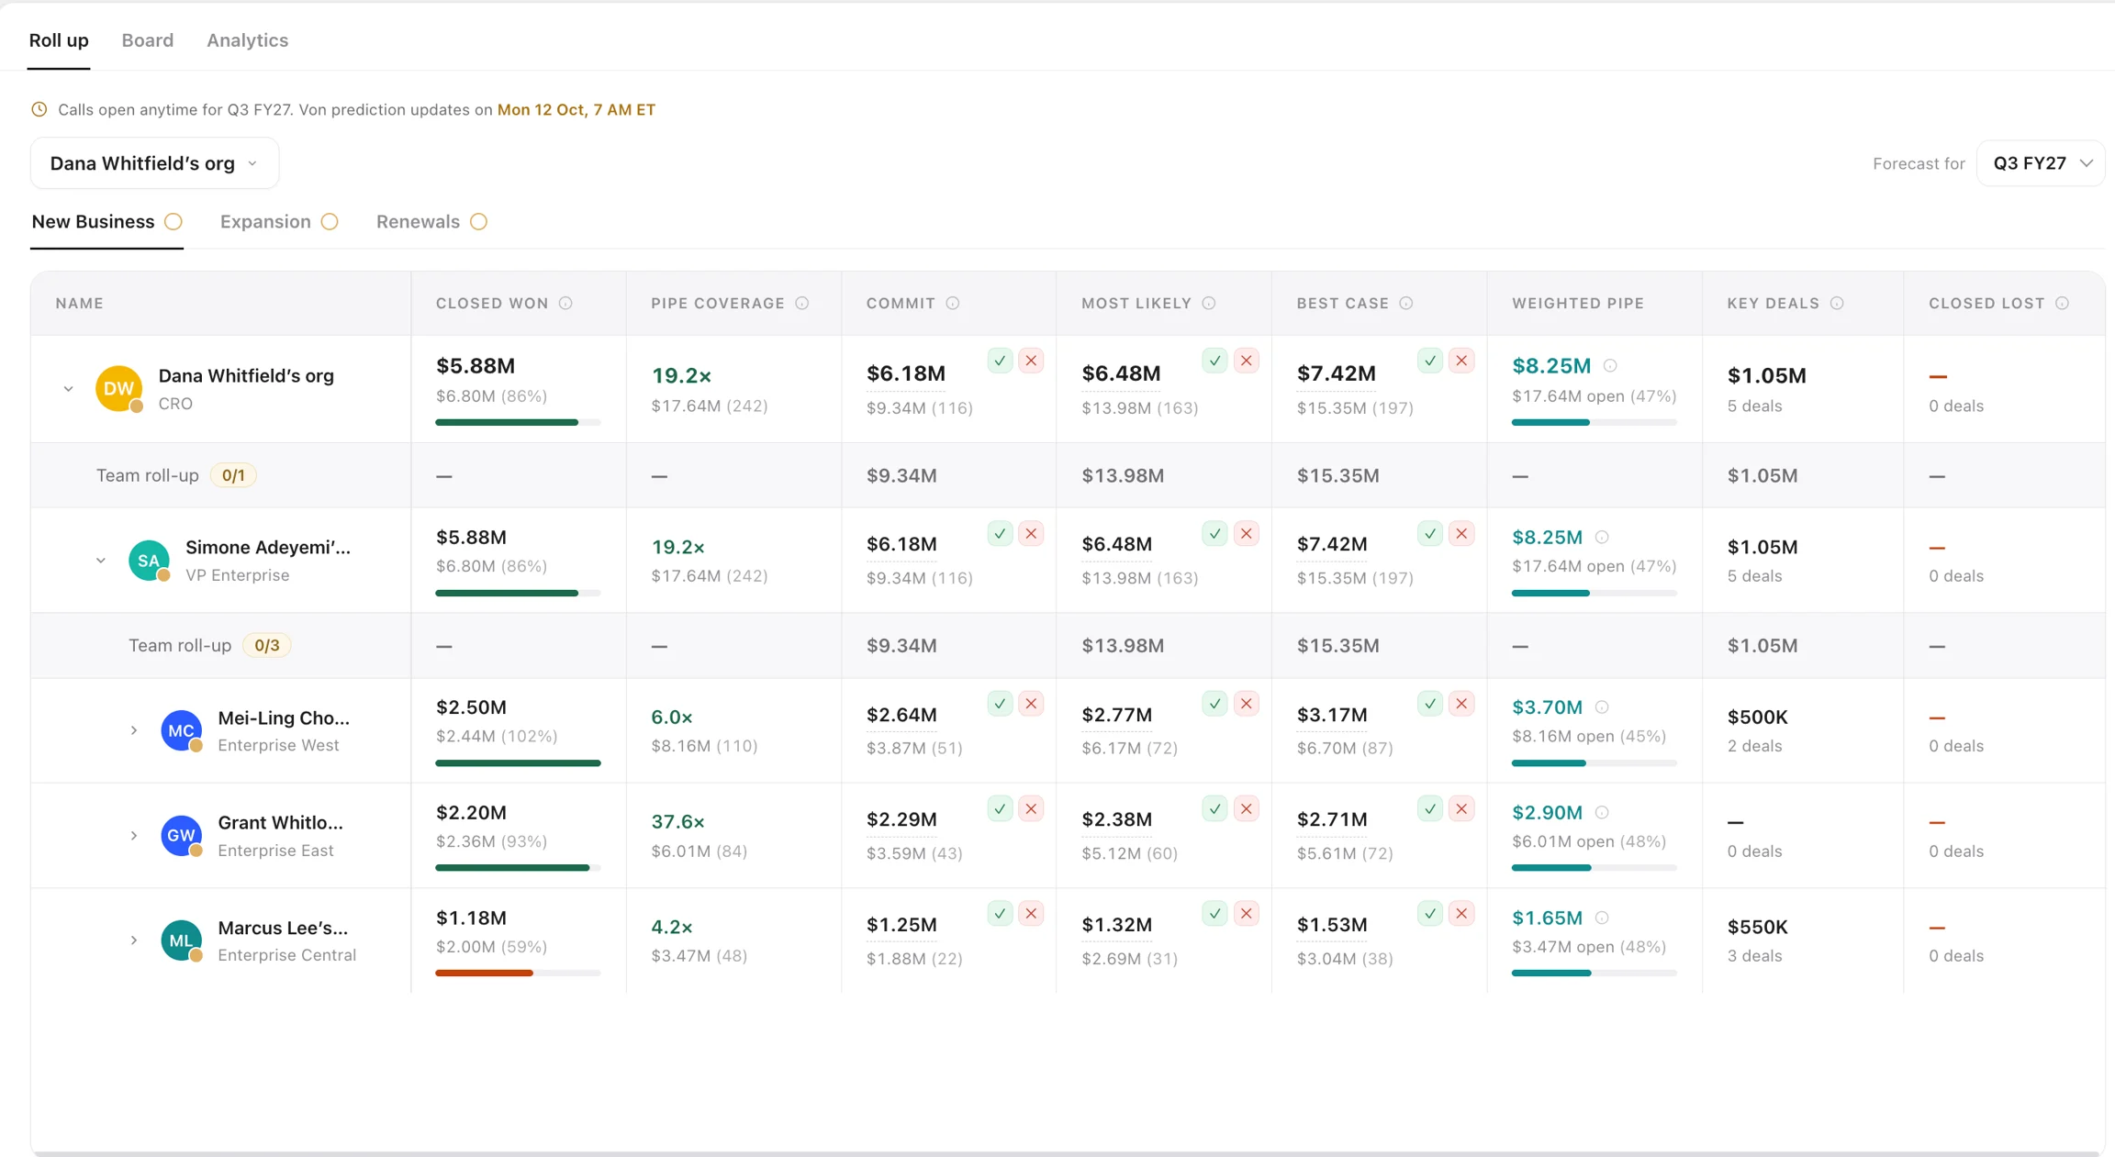The image size is (2115, 1157).
Task: Click the 0/1 team roll-up badge
Action: pyautogui.click(x=233, y=475)
